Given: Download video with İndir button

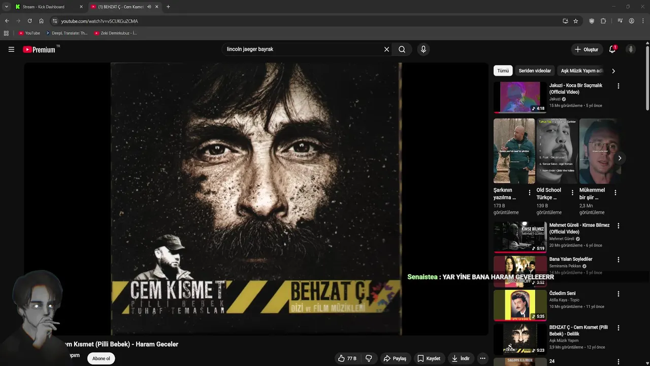Looking at the screenshot, I should coord(461,358).
